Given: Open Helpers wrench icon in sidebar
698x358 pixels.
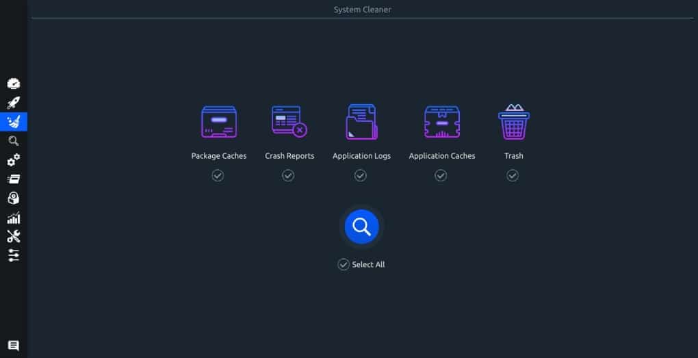Looking at the screenshot, I should (x=14, y=237).
